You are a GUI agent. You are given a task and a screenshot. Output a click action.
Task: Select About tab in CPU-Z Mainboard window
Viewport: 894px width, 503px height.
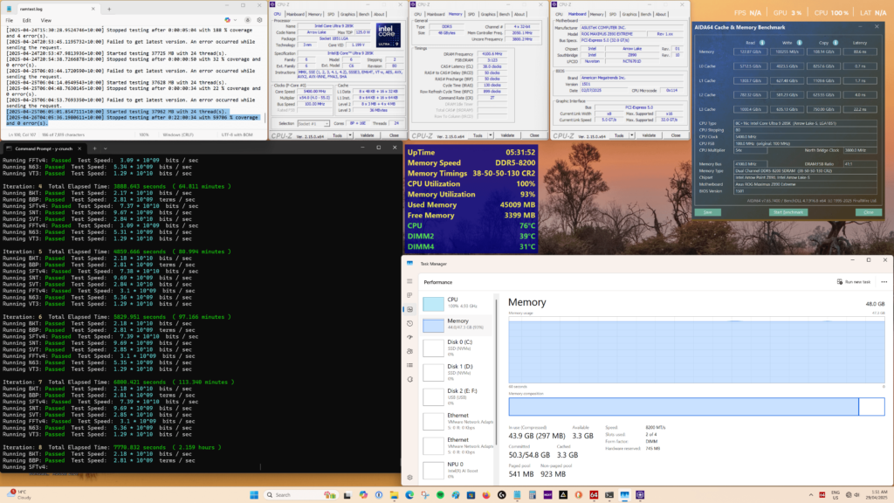click(x=660, y=14)
